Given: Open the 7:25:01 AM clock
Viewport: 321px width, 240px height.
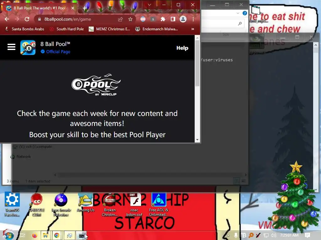Looking at the screenshot, I should (x=289, y=235).
